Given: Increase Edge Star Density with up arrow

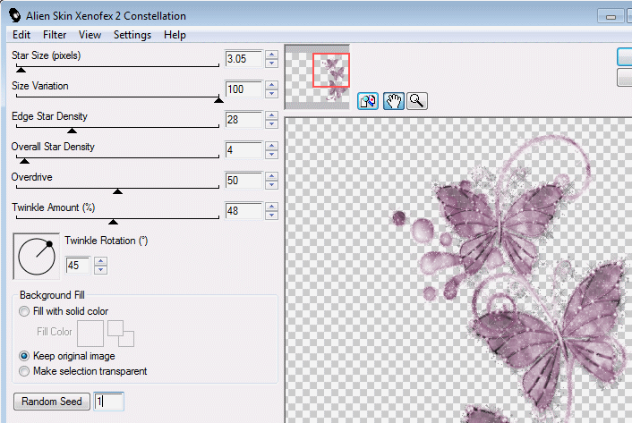Looking at the screenshot, I should pyautogui.click(x=271, y=115).
